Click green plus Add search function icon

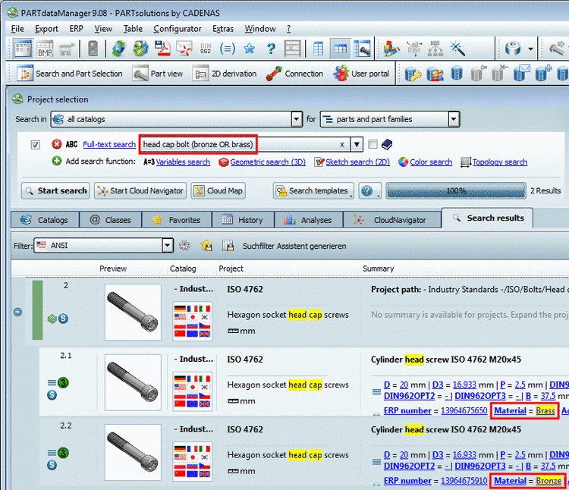(57, 161)
